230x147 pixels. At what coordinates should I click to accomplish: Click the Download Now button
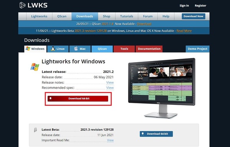[x=194, y=16]
